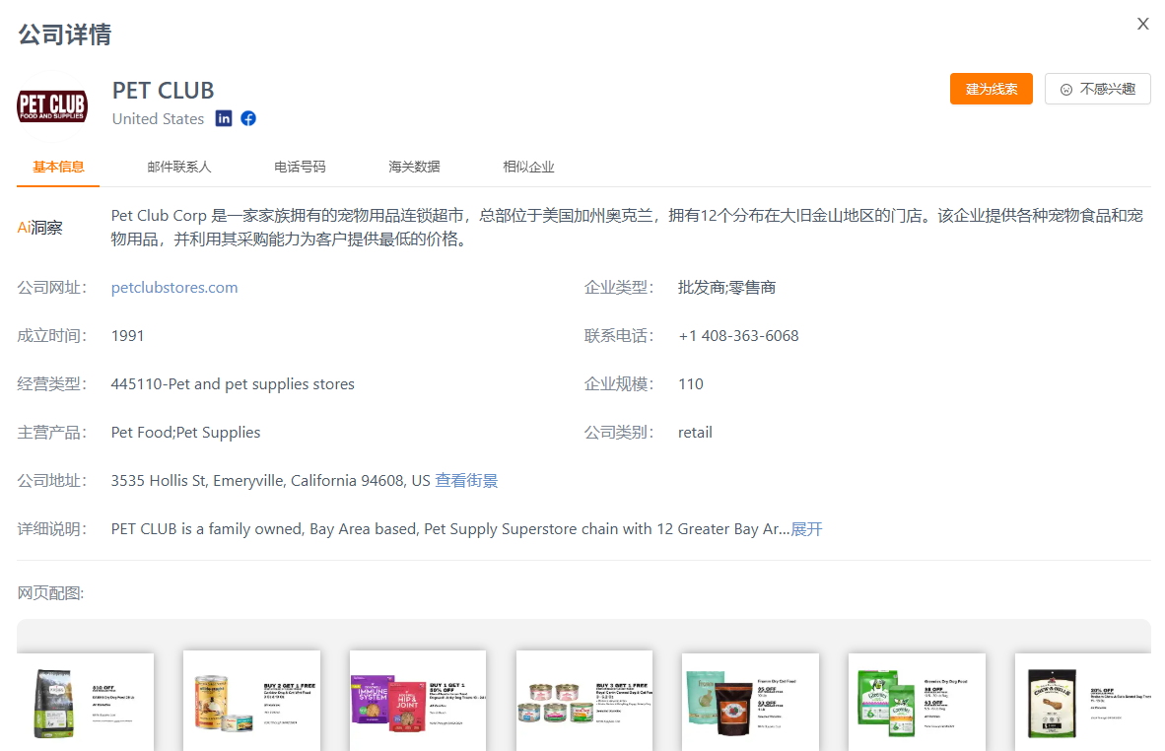Click the 网页配图 section label
Viewport: 1165px width, 751px height.
pos(50,592)
